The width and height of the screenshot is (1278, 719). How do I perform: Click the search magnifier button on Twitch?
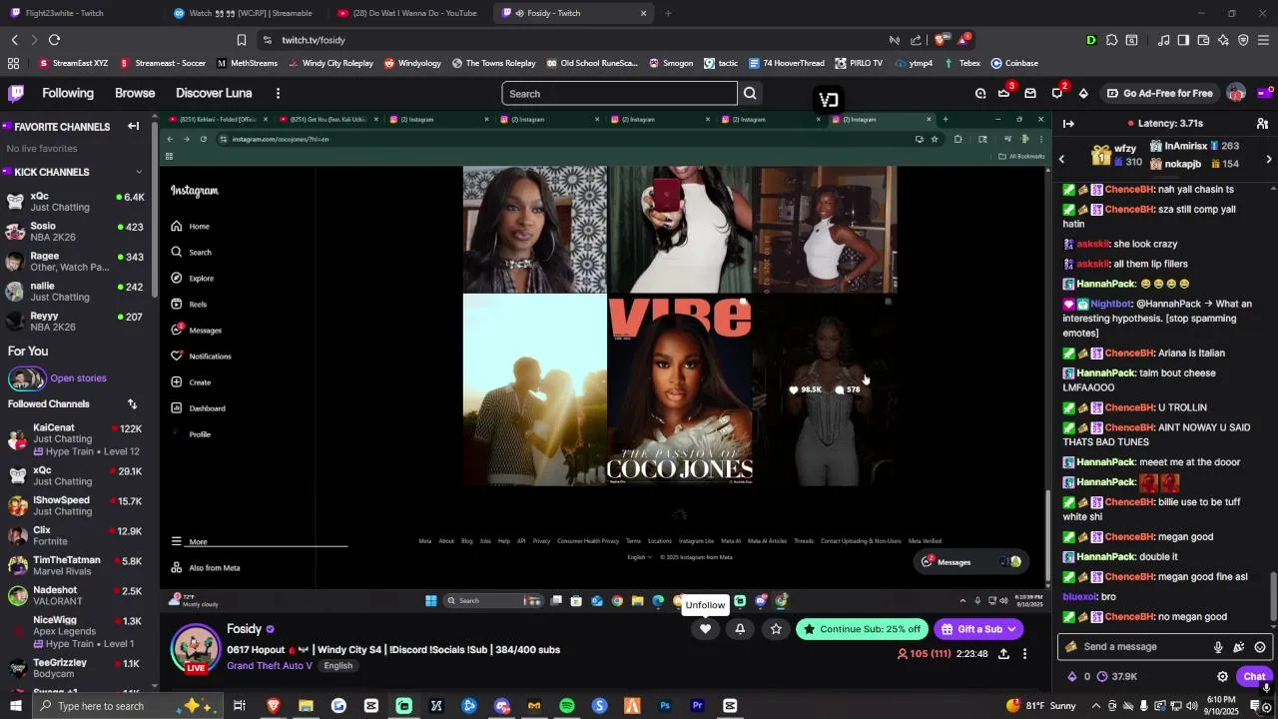[x=750, y=94]
